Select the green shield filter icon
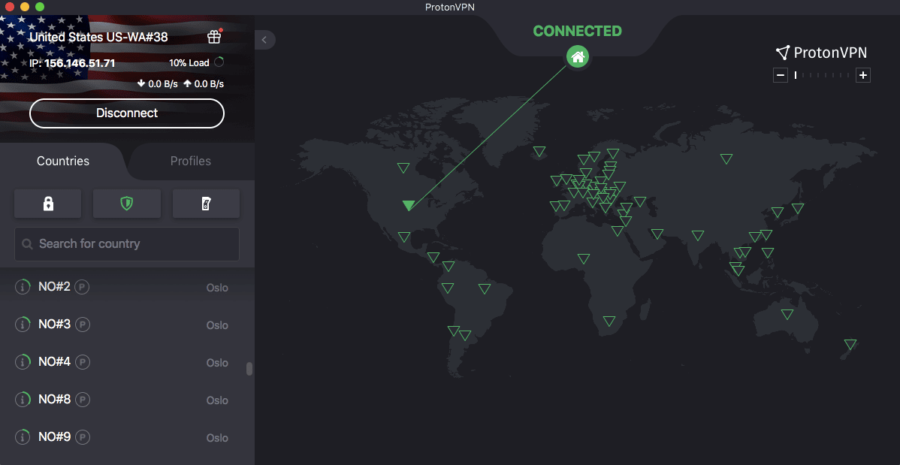This screenshot has height=465, width=900. [126, 203]
